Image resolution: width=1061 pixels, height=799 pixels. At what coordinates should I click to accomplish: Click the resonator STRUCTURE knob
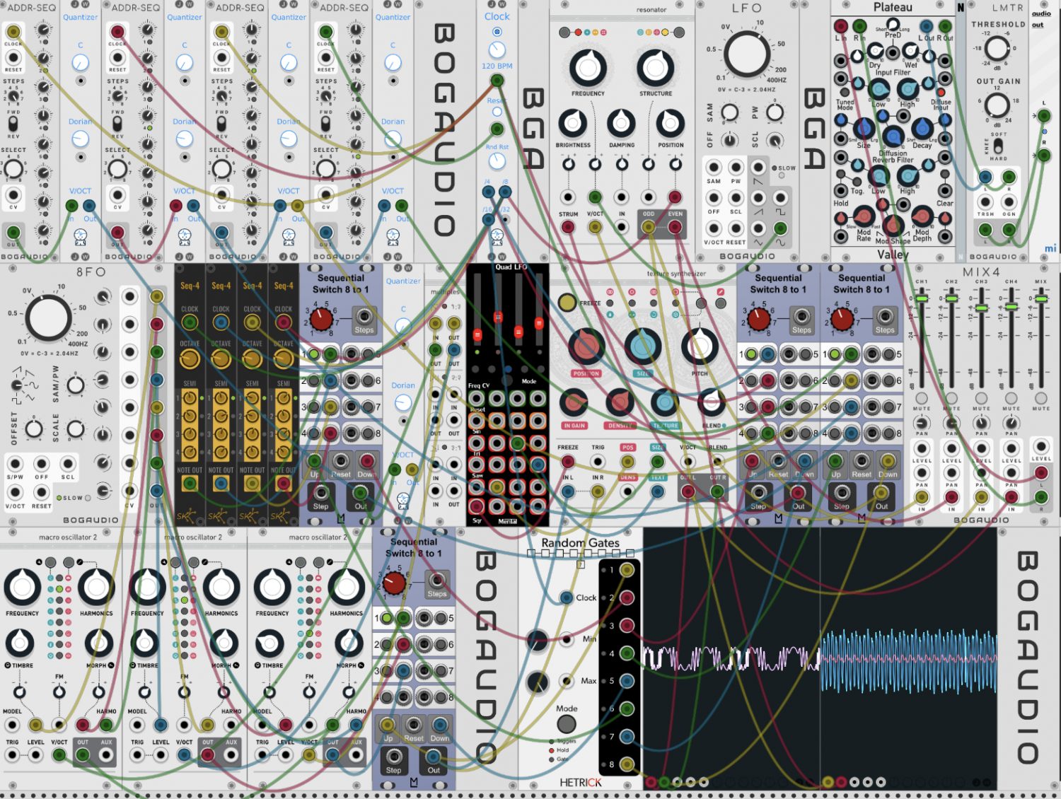(x=656, y=68)
